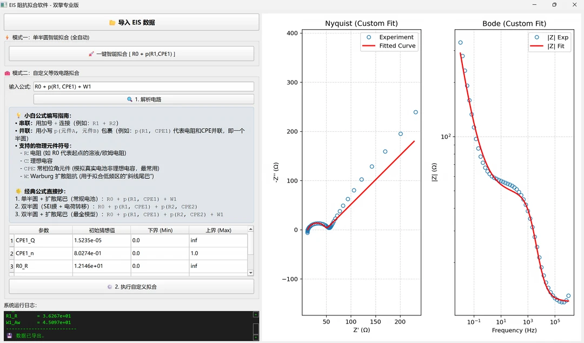This screenshot has height=343, width=584.
Task: Click classic formula 3 full model line
Action: 119,214
